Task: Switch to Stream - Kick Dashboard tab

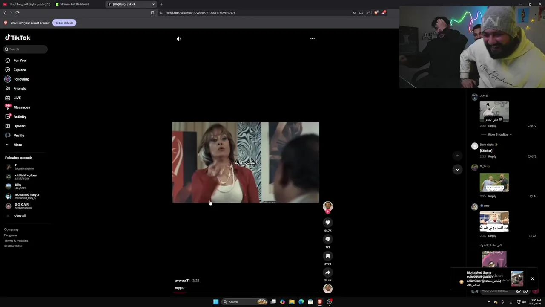Action: 75,4
